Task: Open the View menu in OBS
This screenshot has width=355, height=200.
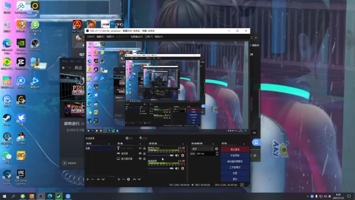Action: [110, 37]
